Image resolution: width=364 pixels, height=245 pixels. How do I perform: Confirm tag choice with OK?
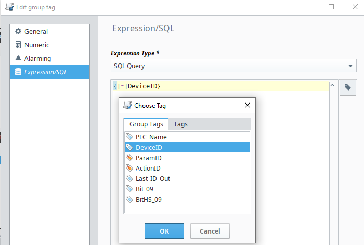pos(164,231)
